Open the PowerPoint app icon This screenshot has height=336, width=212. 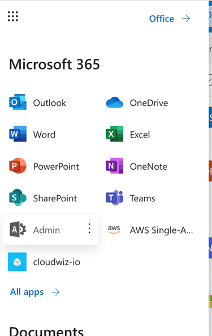click(x=18, y=166)
